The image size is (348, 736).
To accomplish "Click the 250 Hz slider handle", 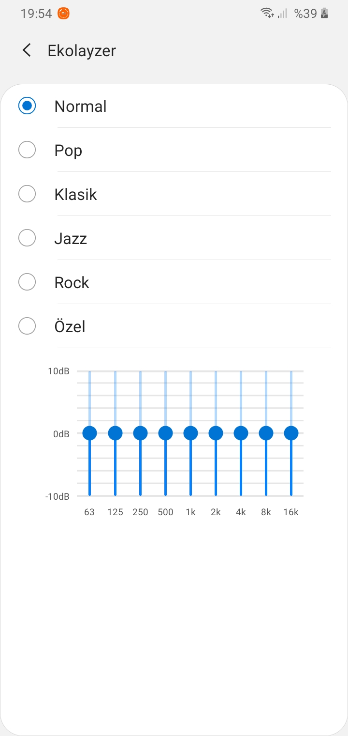I will pyautogui.click(x=140, y=433).
